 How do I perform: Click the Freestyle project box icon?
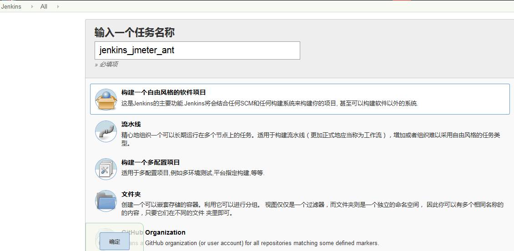106,99
